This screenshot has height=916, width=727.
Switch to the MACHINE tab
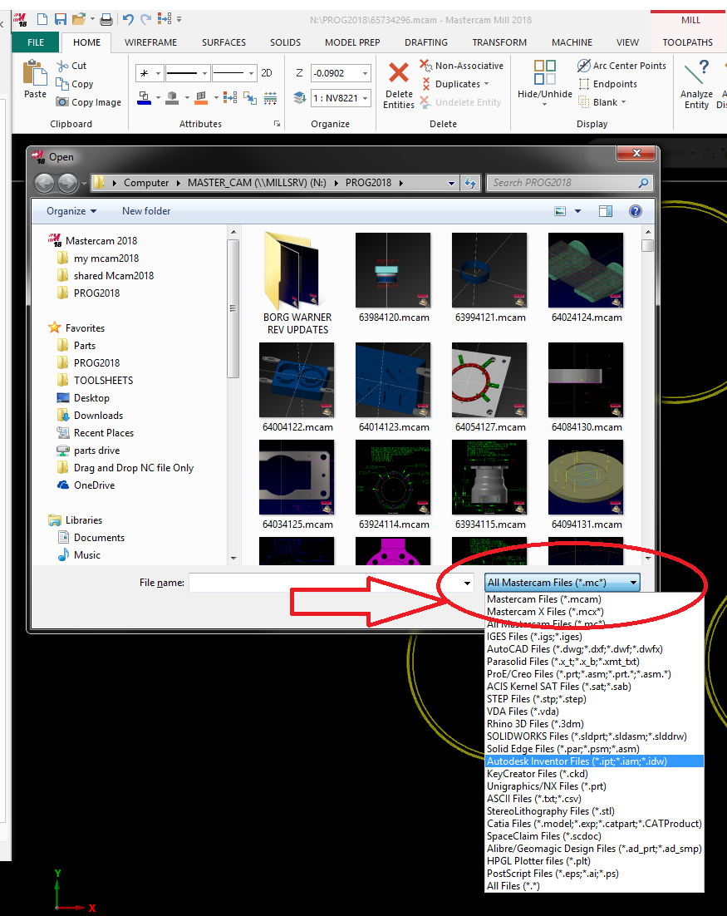coord(572,42)
